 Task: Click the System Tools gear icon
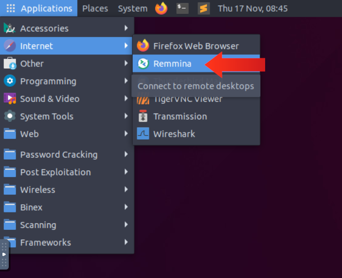point(10,116)
